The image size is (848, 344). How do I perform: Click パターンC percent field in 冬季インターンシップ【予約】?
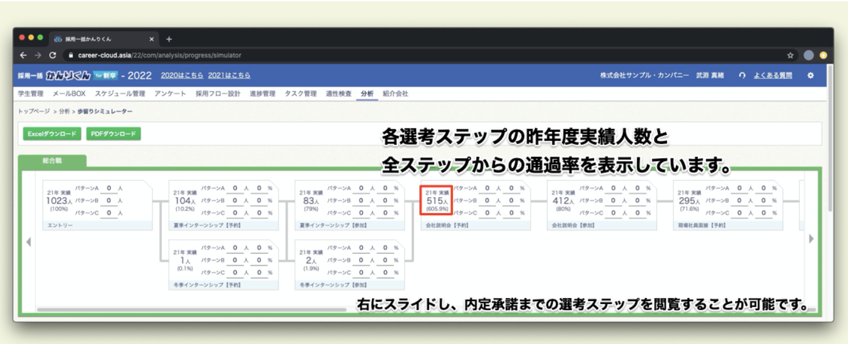259,273
